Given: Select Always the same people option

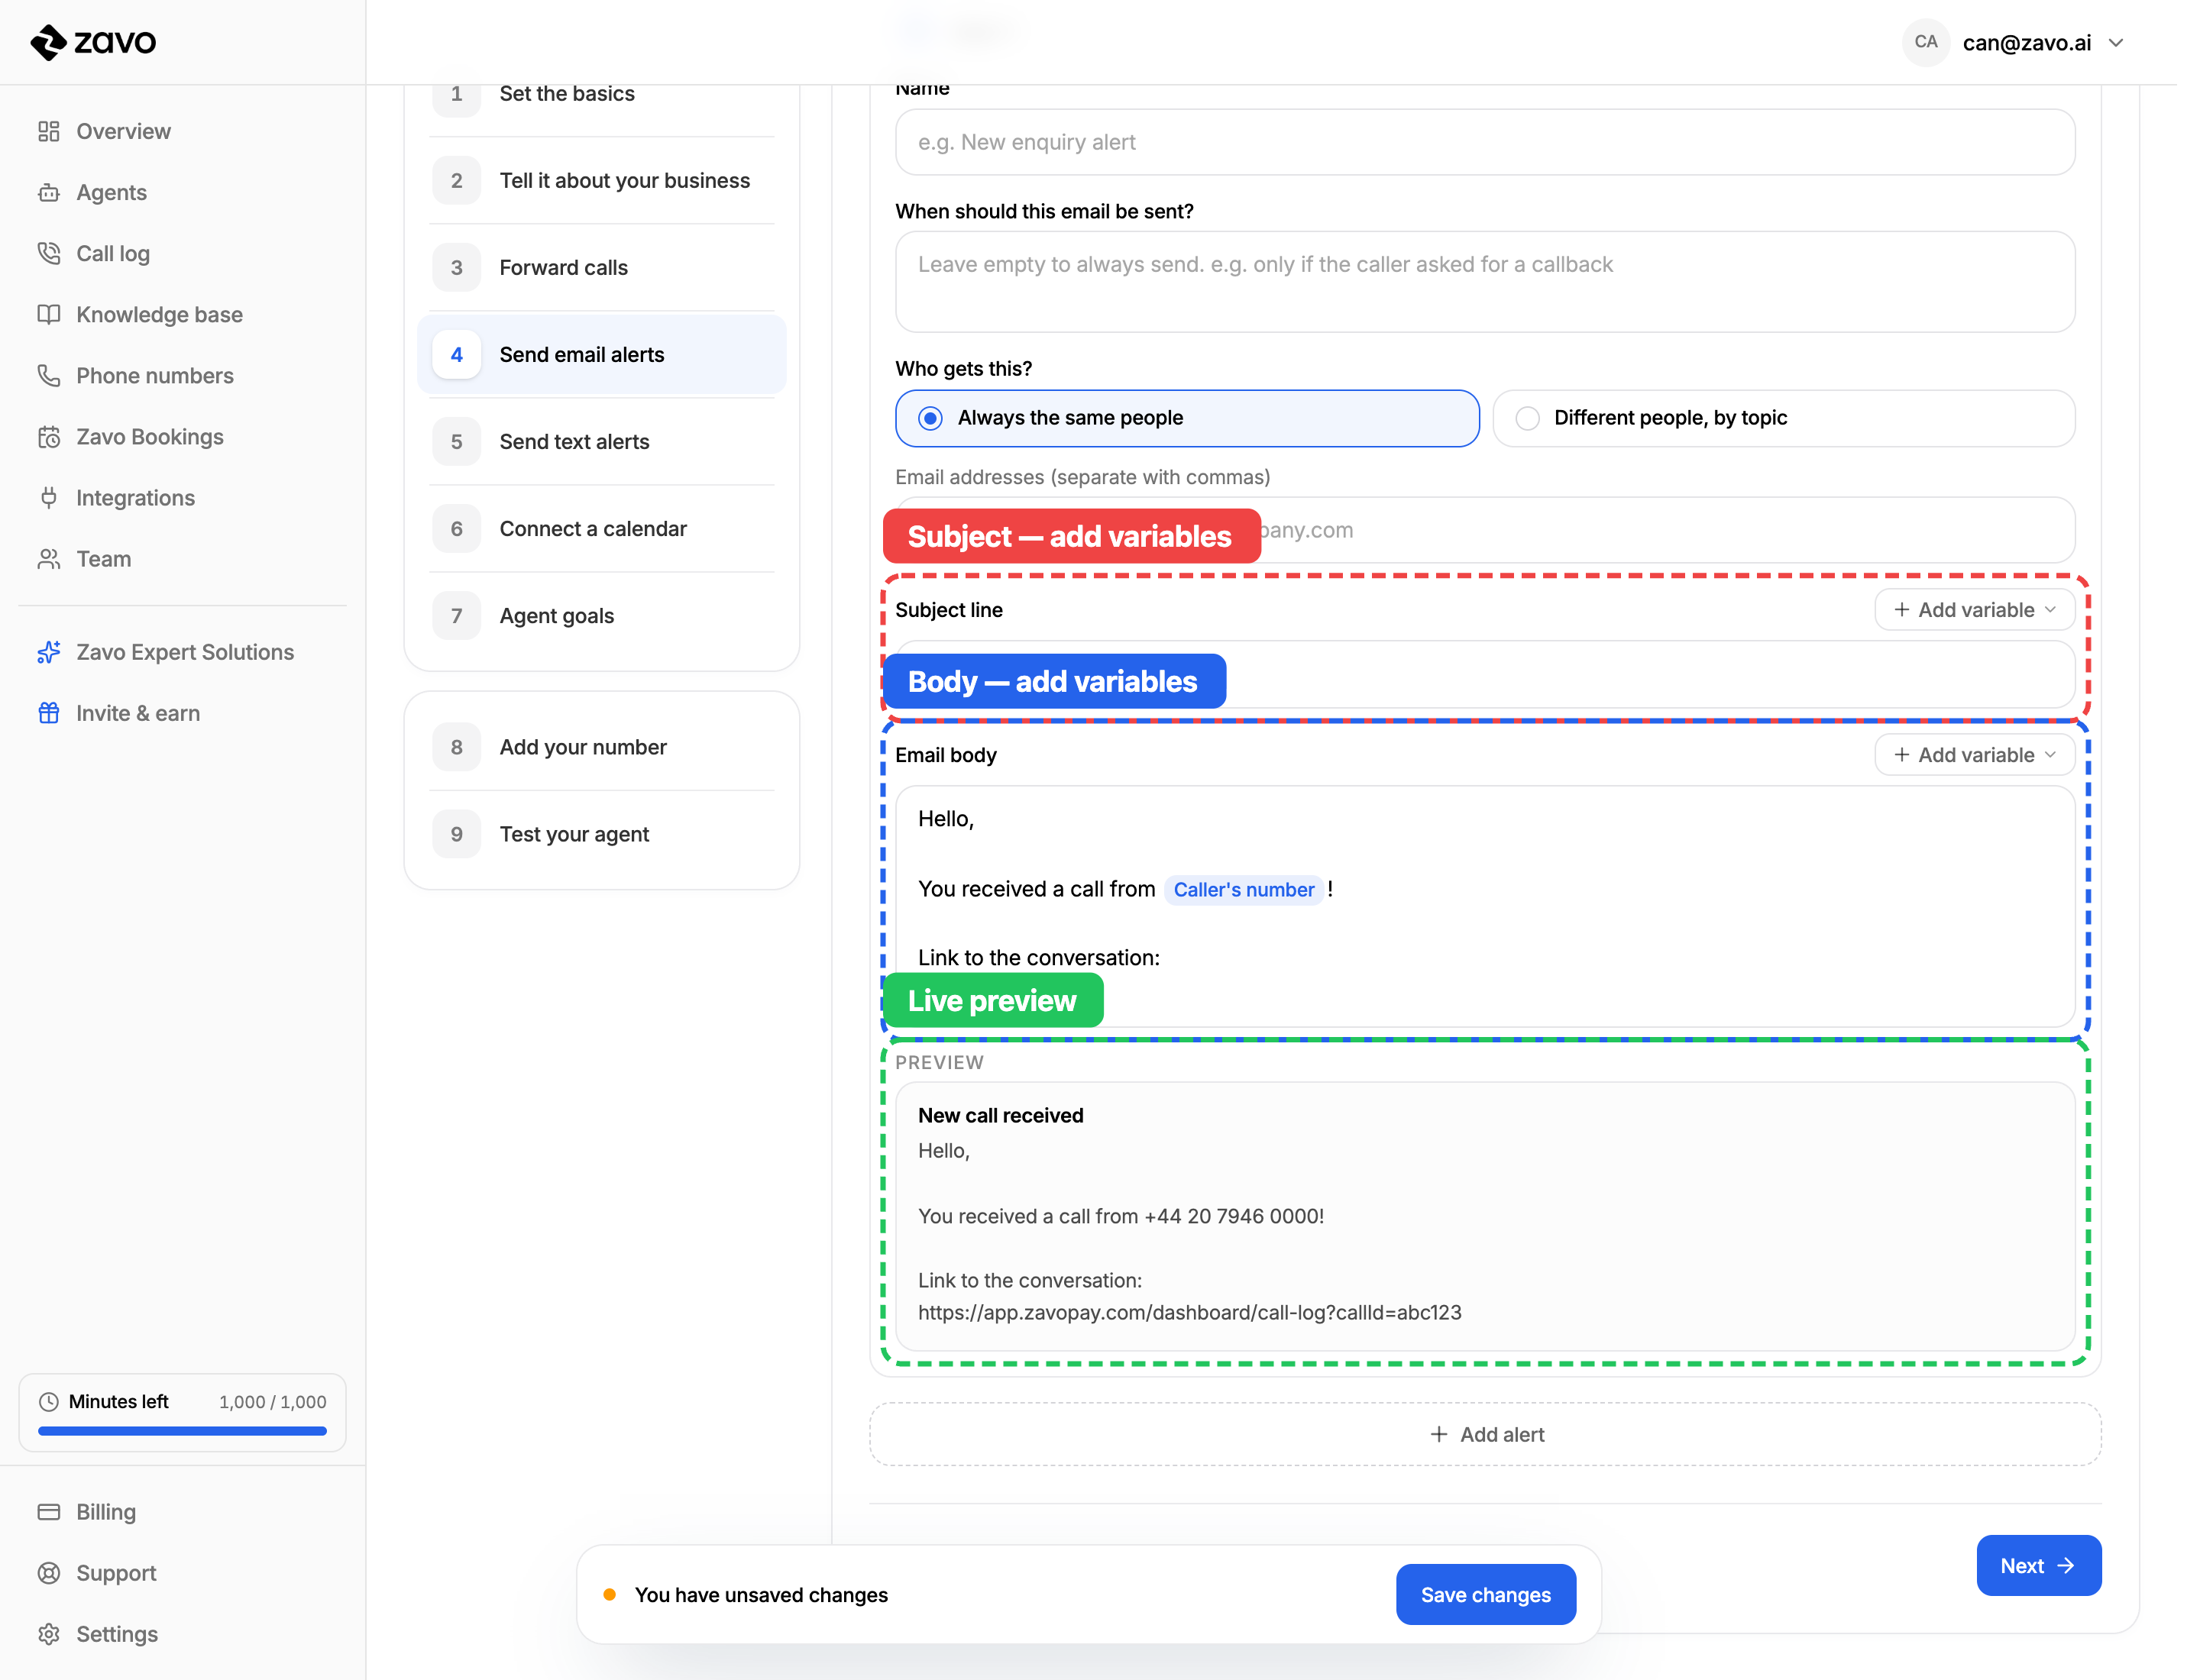Looking at the screenshot, I should 1186,418.
